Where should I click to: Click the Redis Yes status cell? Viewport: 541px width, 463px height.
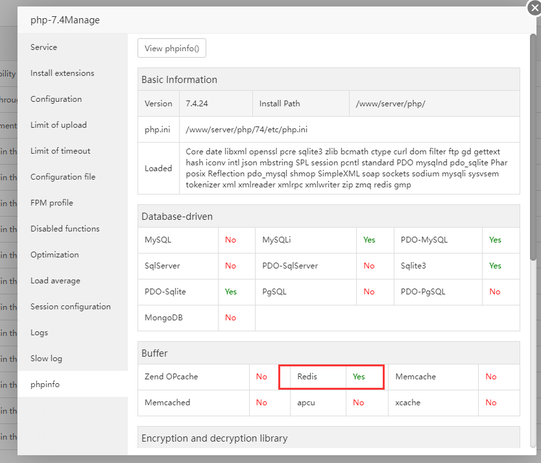[359, 377]
